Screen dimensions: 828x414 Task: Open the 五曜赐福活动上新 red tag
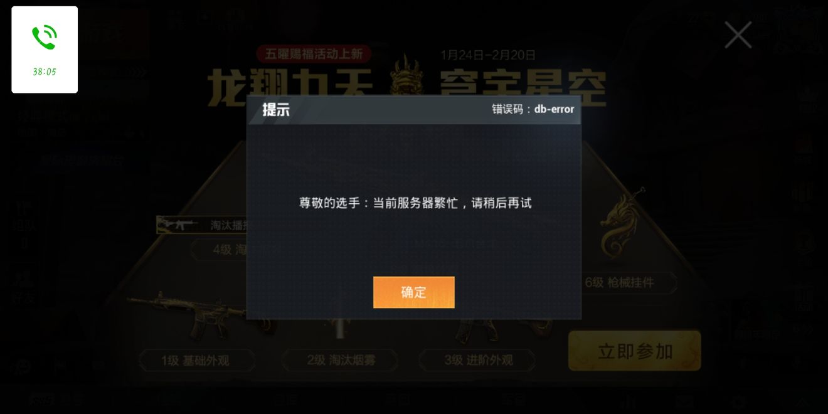[314, 54]
